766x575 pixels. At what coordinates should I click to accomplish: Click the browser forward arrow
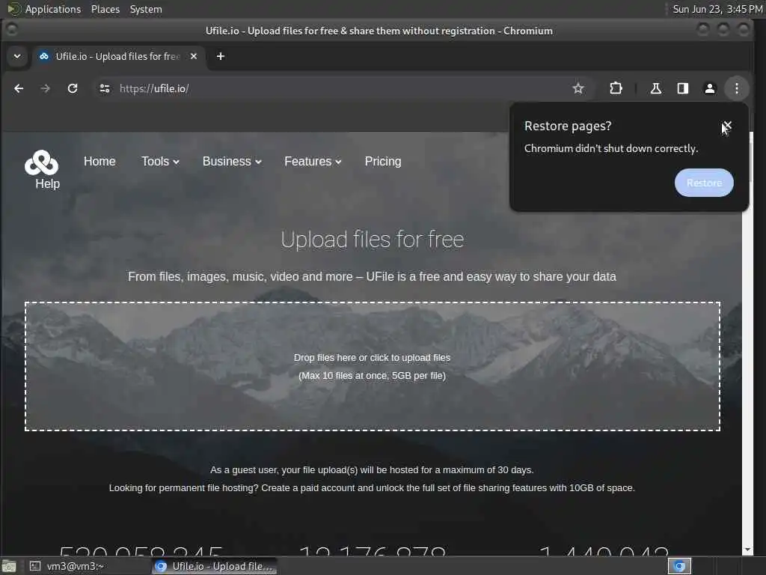[45, 88]
